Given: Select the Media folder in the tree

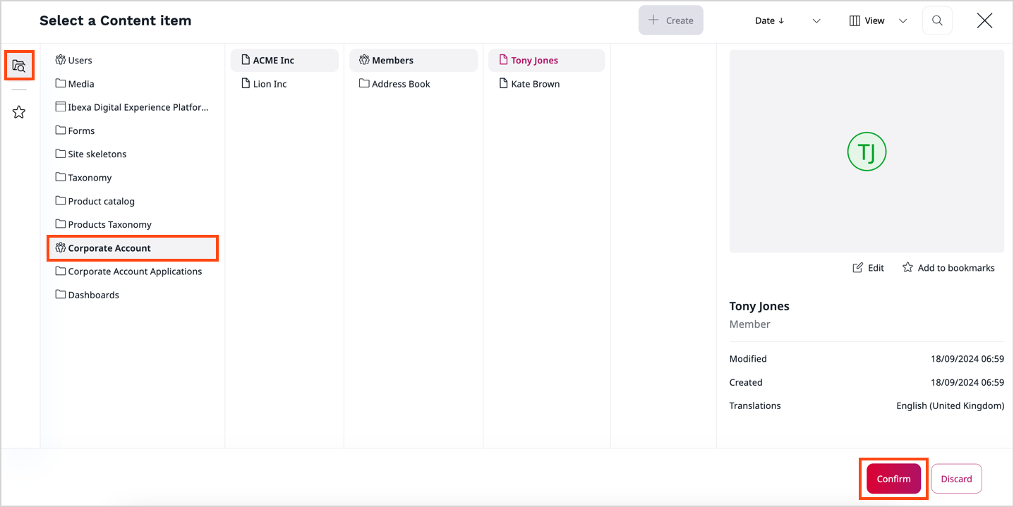Looking at the screenshot, I should click(x=81, y=83).
